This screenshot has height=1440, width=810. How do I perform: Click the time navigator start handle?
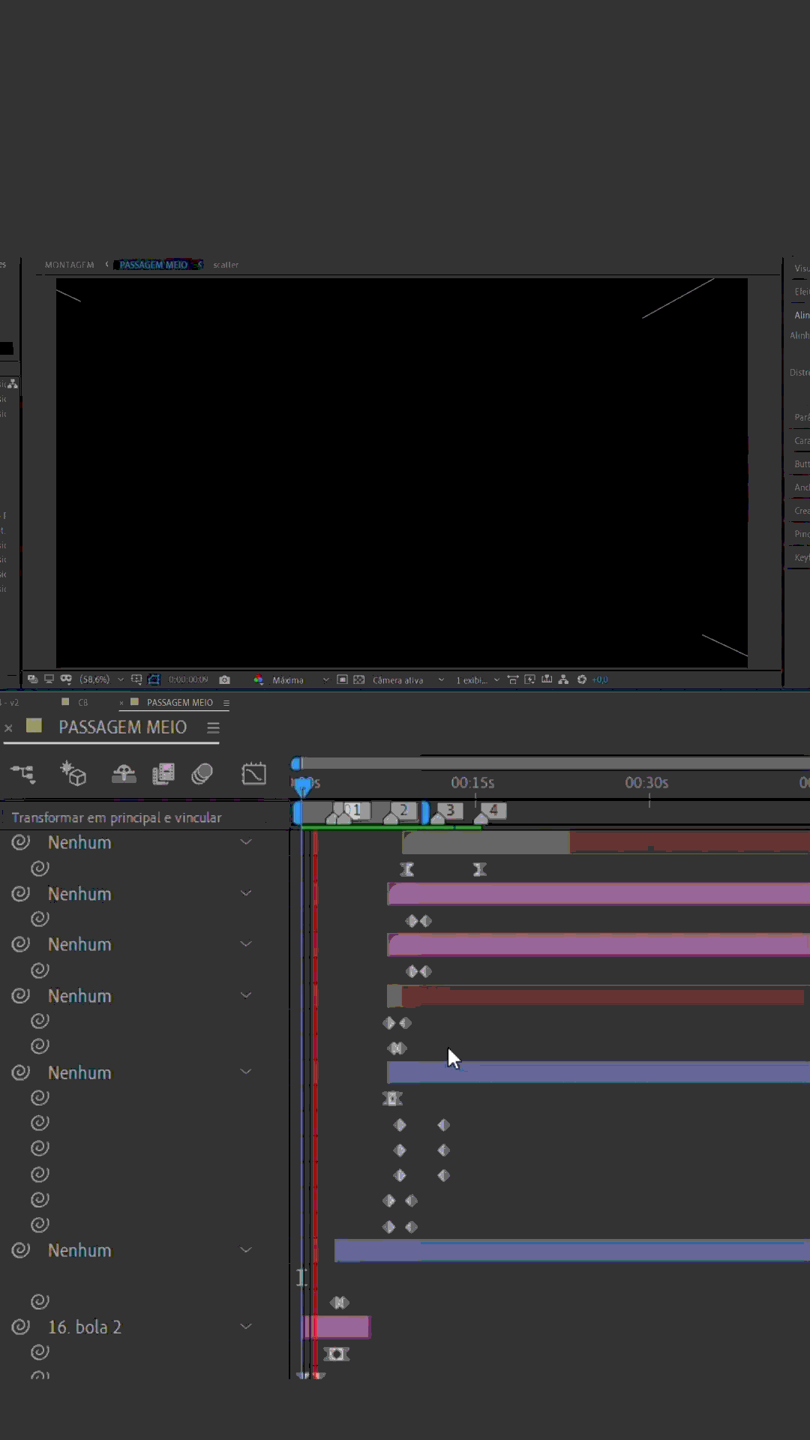click(x=296, y=763)
